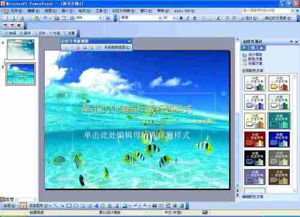Insert WordArt from drawing toolbar
Screen dimensions: 300x217
[97, 206]
